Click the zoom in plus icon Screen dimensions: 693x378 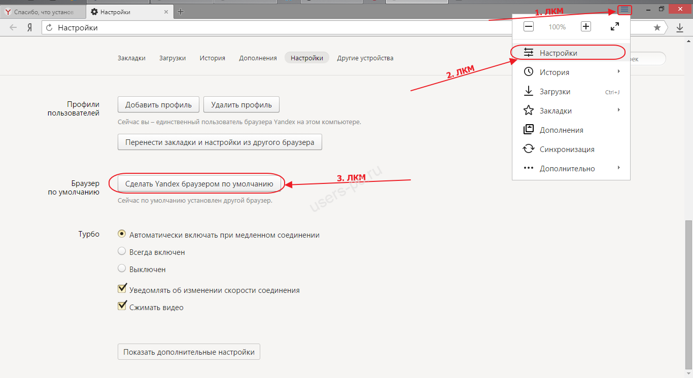[586, 27]
